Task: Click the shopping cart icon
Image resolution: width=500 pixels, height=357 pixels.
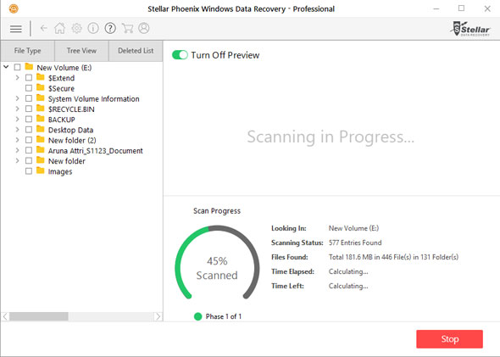Action: [127, 28]
